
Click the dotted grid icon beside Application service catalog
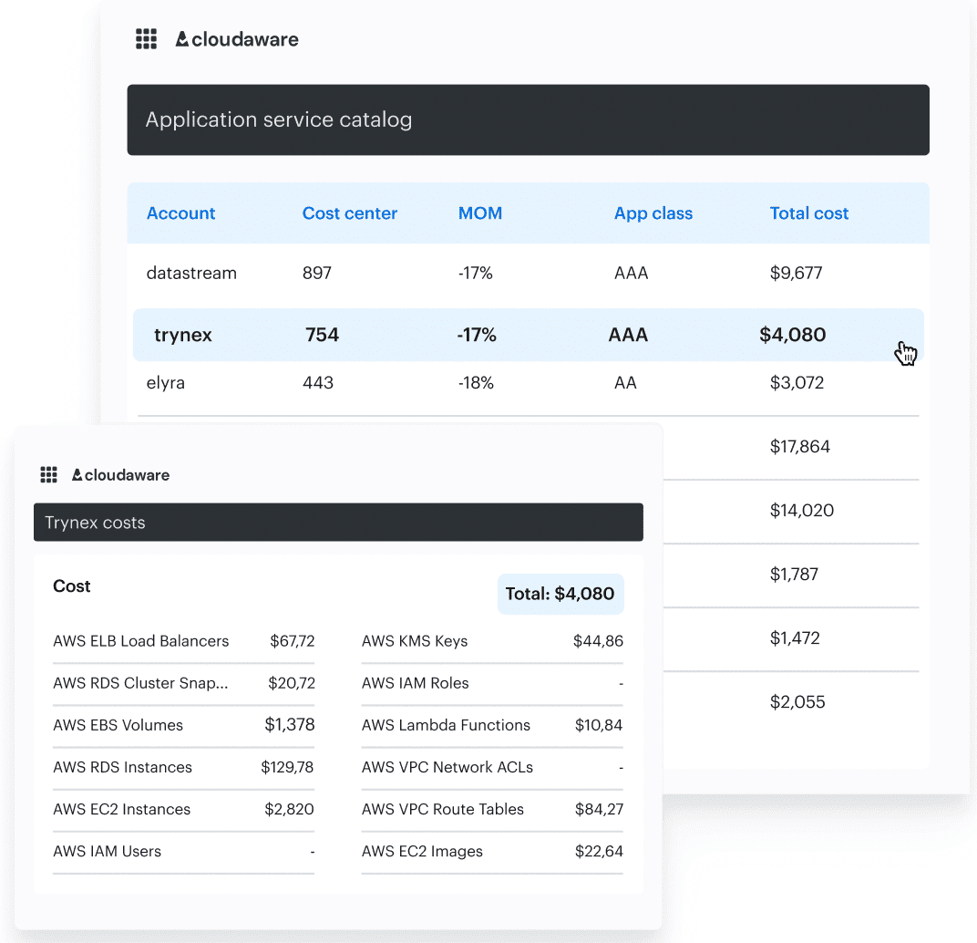tap(146, 39)
